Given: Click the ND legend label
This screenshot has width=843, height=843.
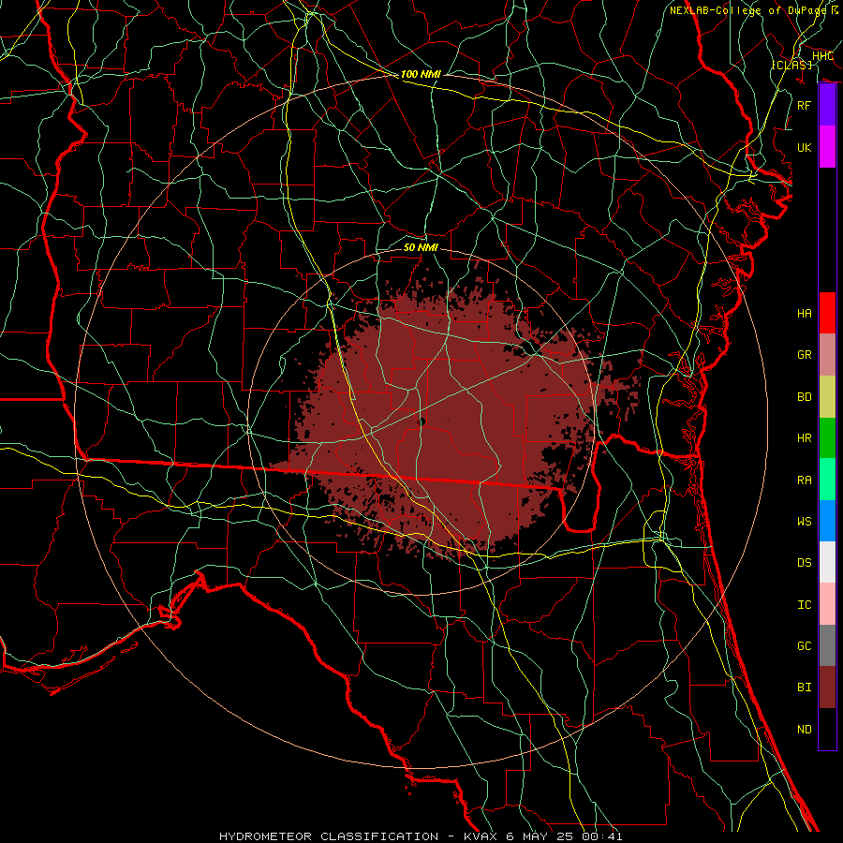Looking at the screenshot, I should (x=804, y=730).
